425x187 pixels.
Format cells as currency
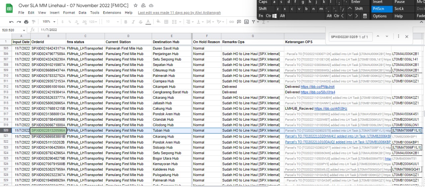[63, 22]
